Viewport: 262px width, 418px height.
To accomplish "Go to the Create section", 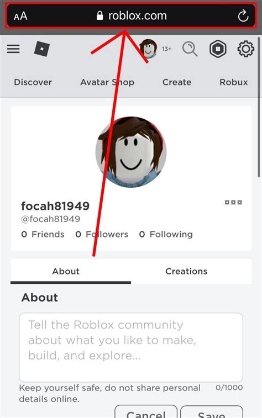I will click(x=177, y=82).
